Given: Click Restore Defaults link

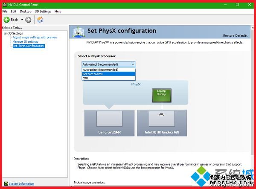Looking at the screenshot, I should pos(235,35).
